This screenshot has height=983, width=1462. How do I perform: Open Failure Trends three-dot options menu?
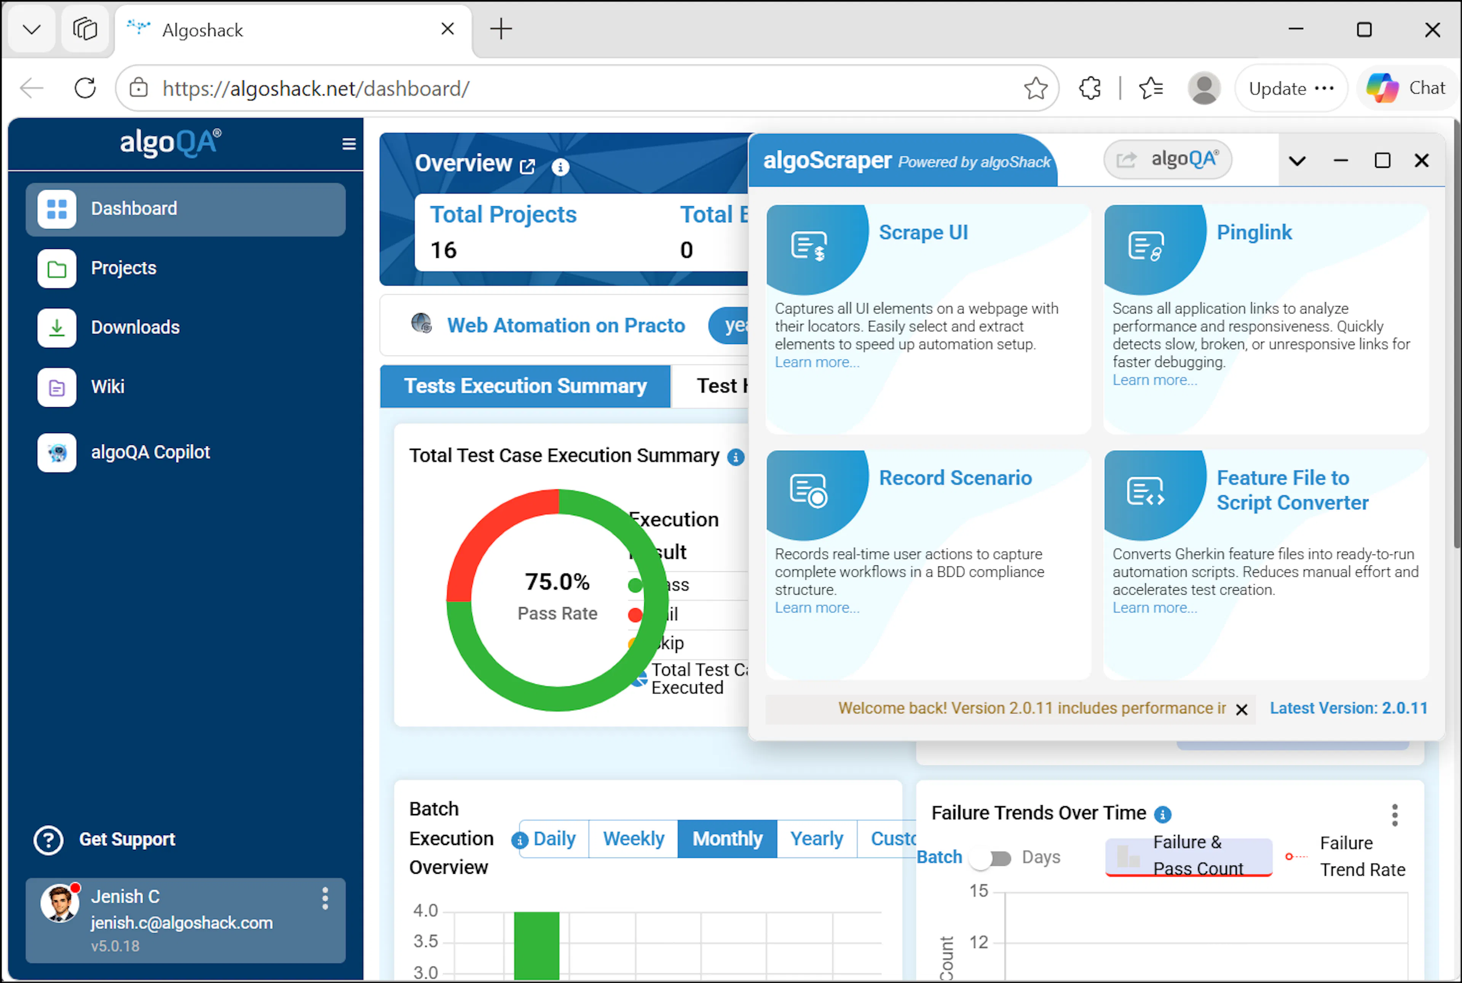1394,815
